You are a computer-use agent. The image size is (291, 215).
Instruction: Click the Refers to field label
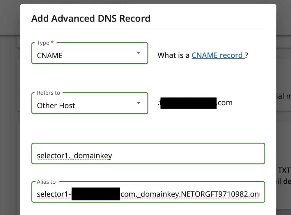[48, 93]
